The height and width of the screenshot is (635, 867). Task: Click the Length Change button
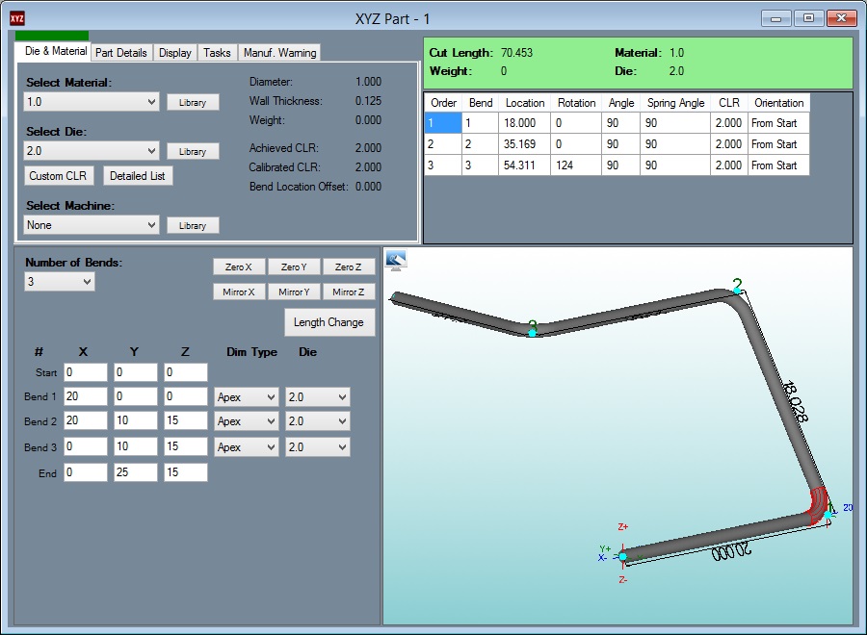click(328, 322)
